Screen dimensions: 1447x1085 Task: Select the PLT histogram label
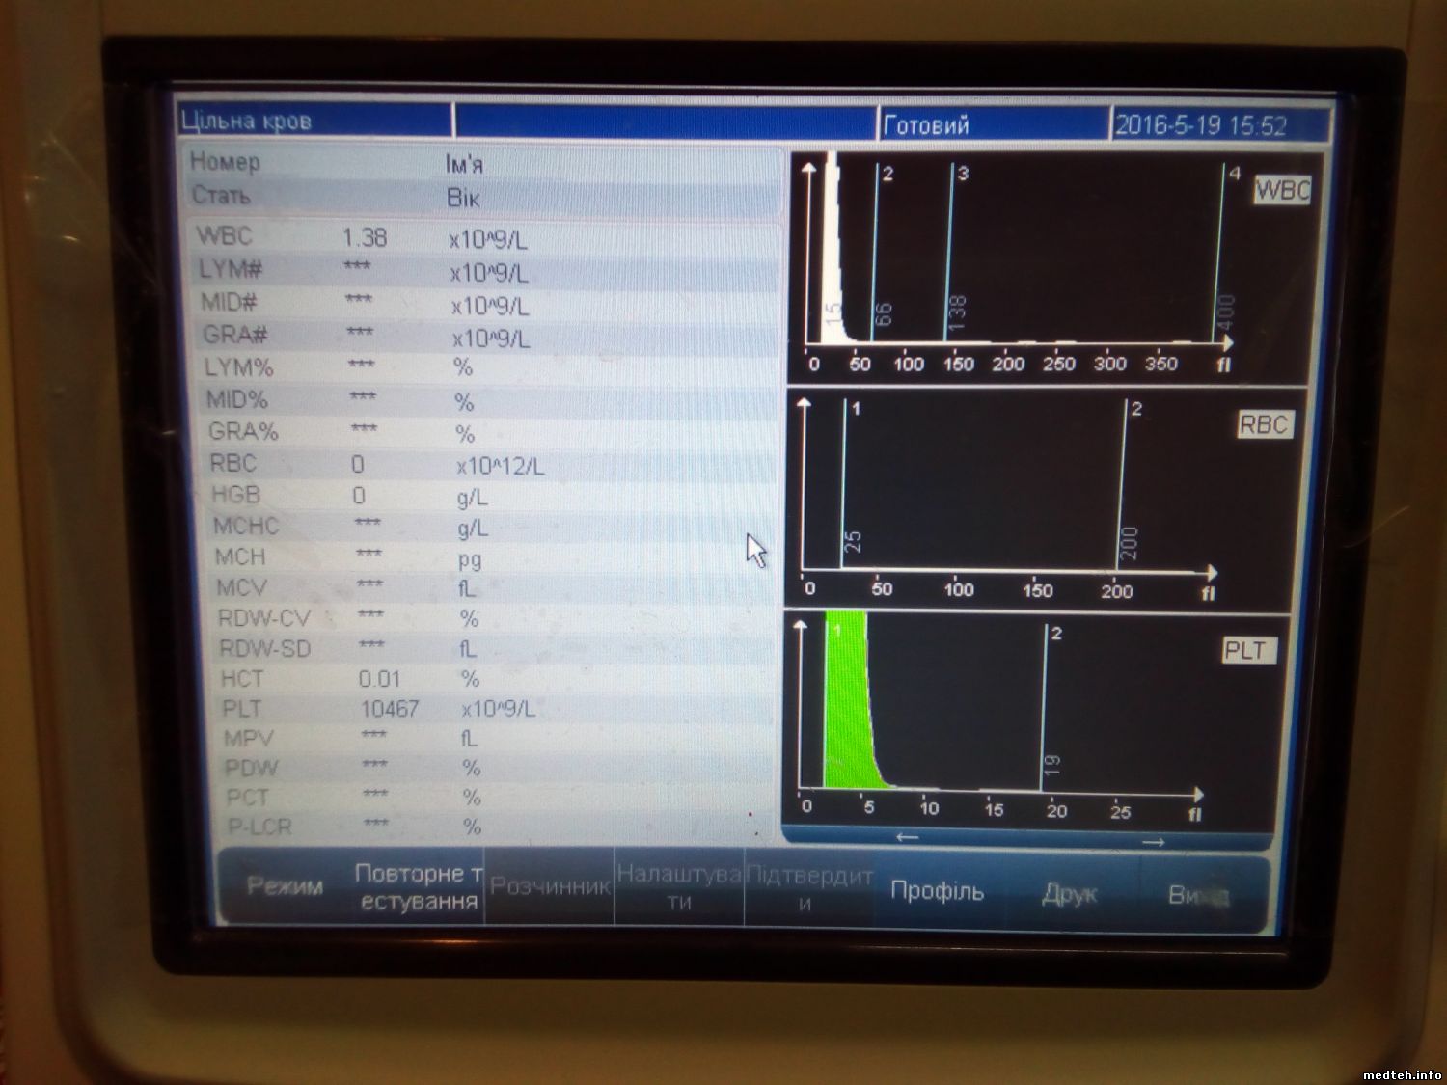1249,651
